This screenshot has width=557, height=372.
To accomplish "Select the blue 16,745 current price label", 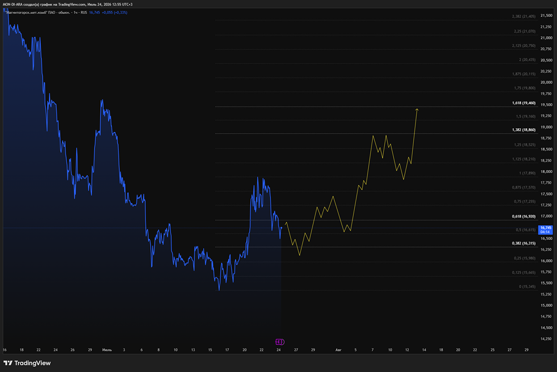I will pyautogui.click(x=546, y=230).
